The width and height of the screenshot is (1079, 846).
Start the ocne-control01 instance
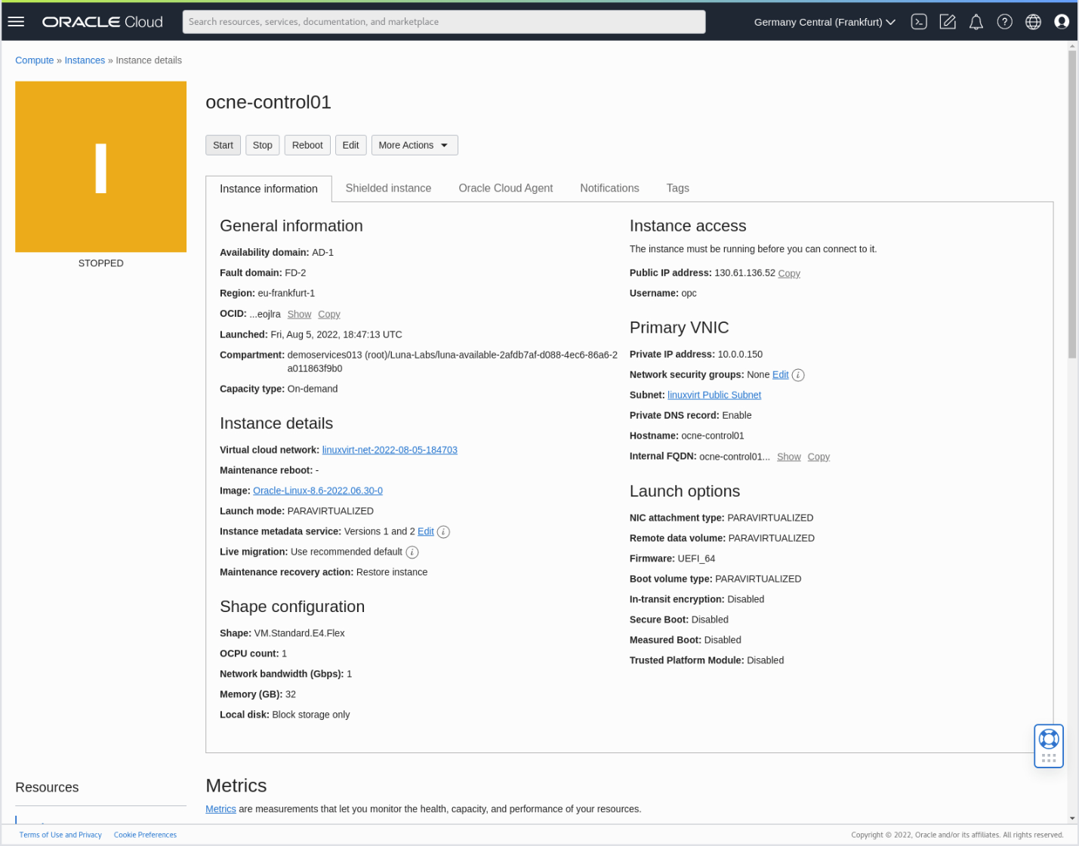pyautogui.click(x=223, y=145)
